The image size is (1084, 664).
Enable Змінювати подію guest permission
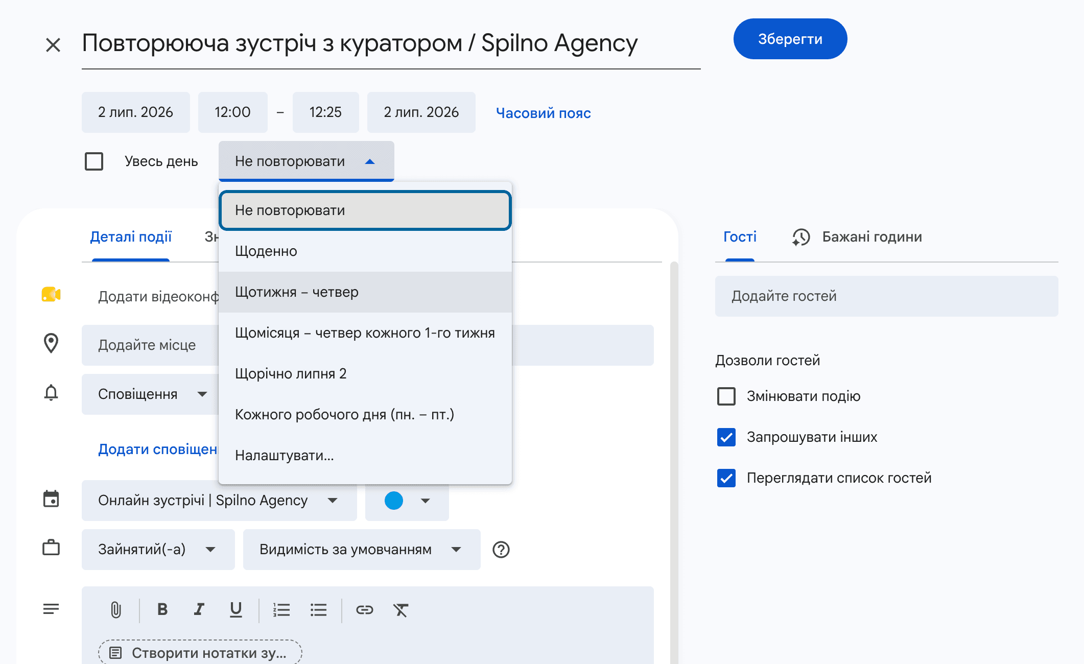(726, 396)
